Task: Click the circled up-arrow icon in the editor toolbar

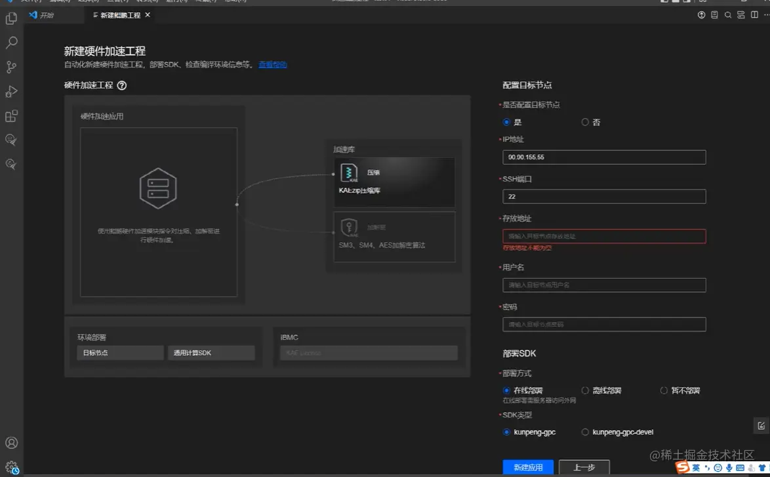Action: [701, 14]
